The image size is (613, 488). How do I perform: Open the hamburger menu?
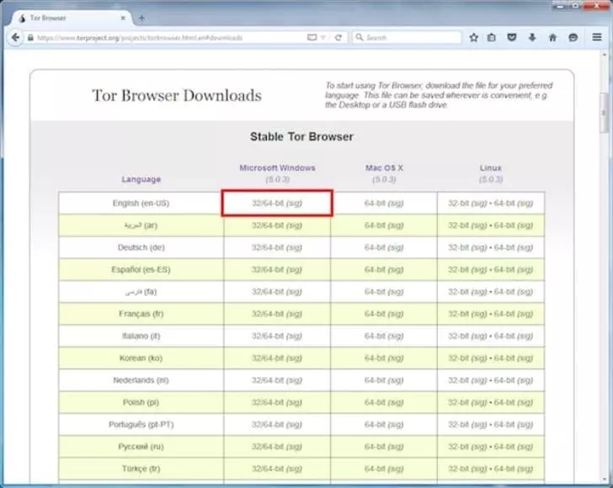[596, 38]
